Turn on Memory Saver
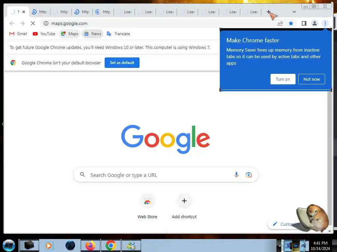The width and height of the screenshot is (337, 252). click(283, 79)
